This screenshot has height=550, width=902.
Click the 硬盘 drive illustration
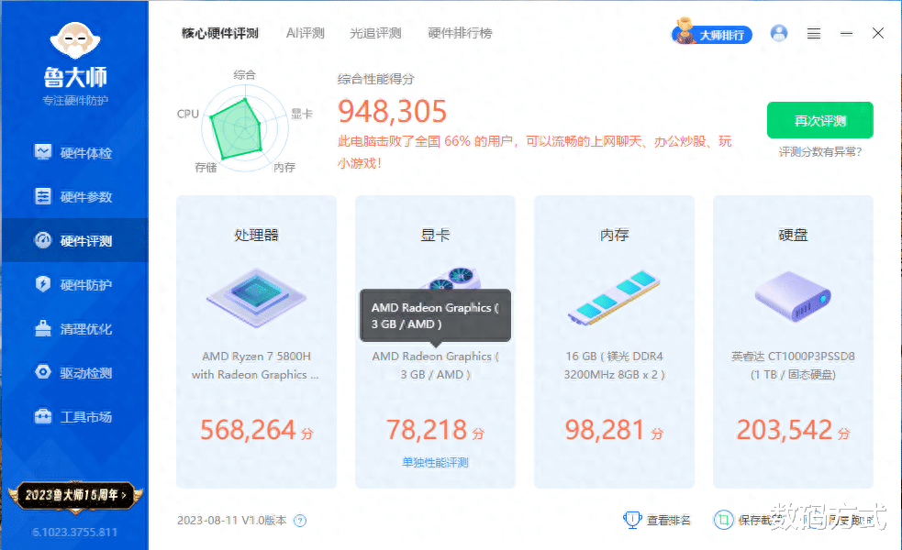point(793,297)
